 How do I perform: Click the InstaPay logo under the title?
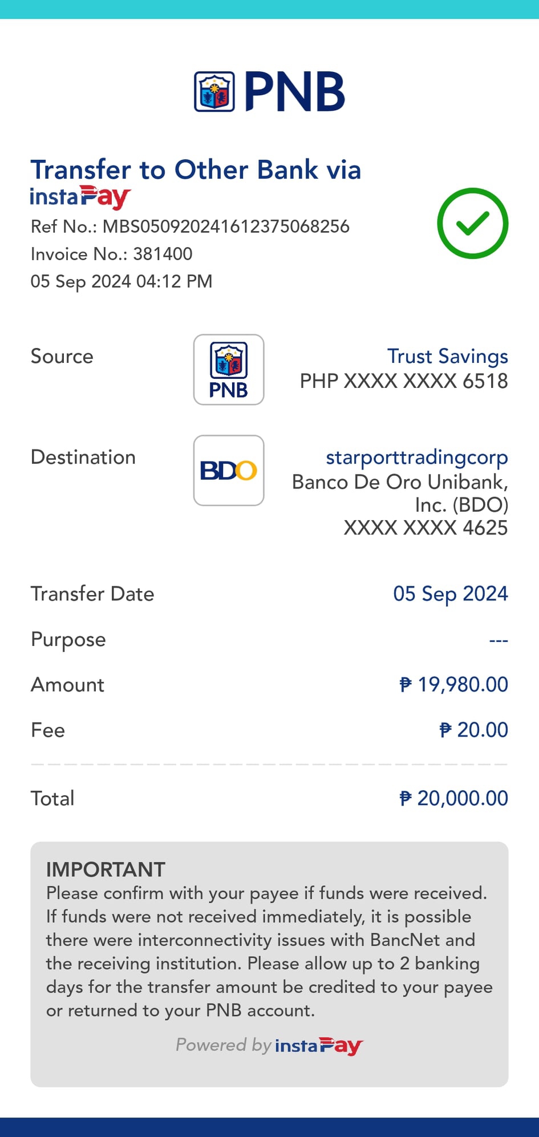click(80, 197)
